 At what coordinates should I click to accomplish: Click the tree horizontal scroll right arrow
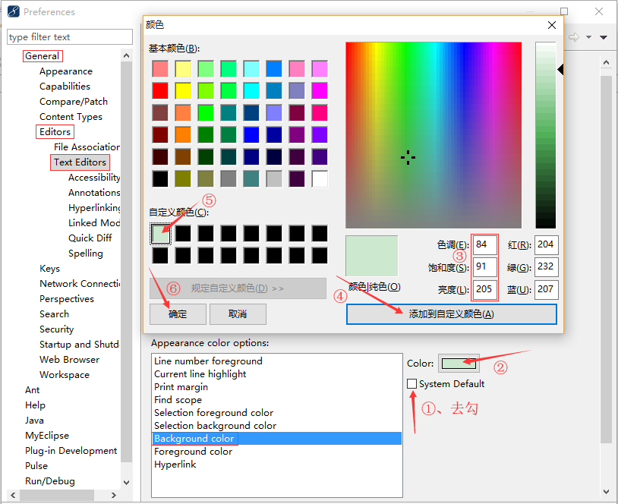114,496
